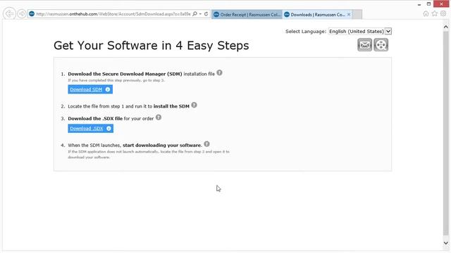Click the video tutorial film reel icon
The height and width of the screenshot is (253, 451).
tap(381, 45)
